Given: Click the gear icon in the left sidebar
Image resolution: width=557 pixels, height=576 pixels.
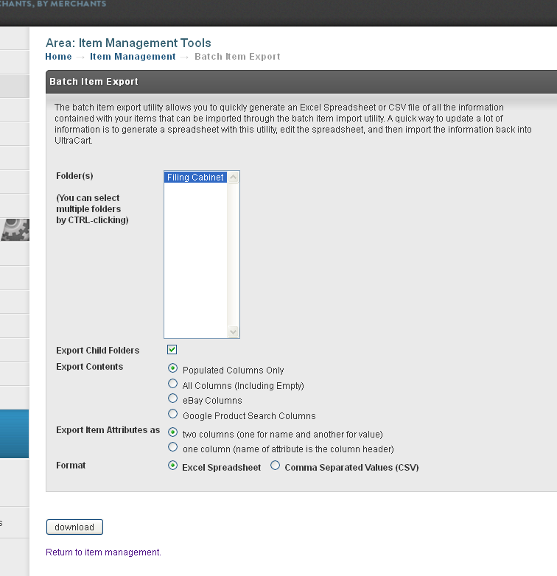Looking at the screenshot, I should (x=15, y=230).
